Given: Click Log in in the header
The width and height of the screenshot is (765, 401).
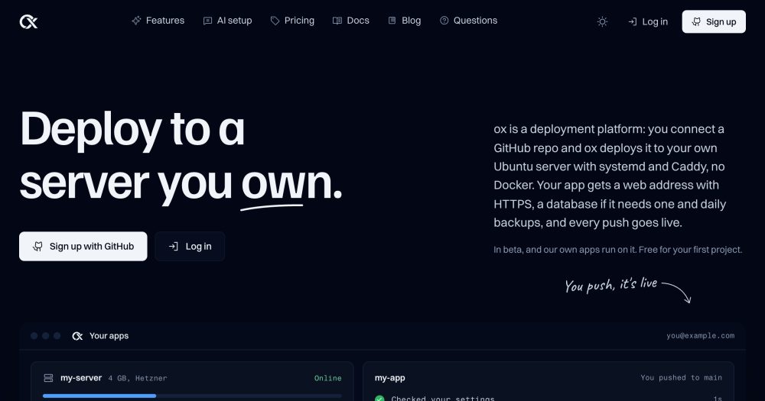Looking at the screenshot, I should coord(648,21).
